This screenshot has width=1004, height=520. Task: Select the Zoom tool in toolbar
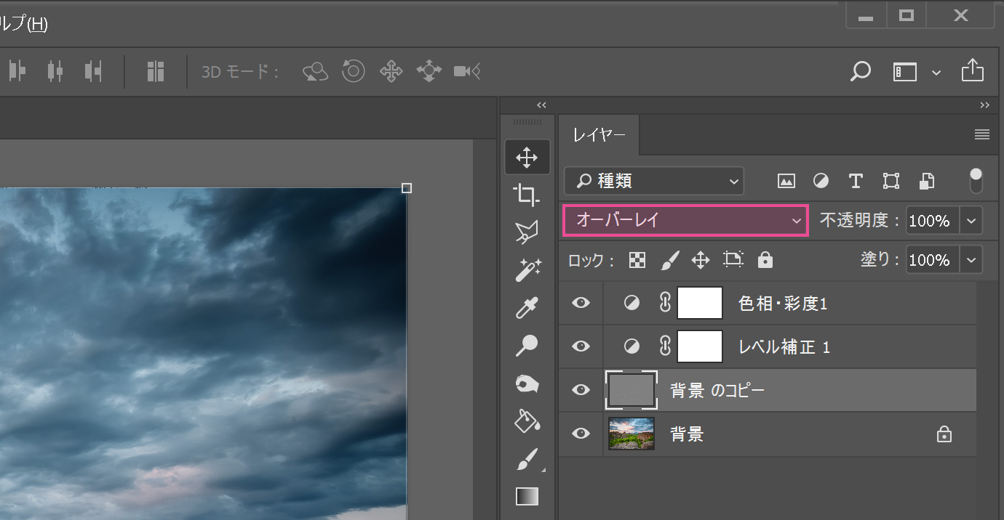(526, 346)
